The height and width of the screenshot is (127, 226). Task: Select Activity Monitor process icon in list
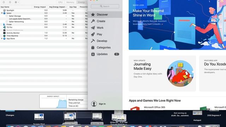pyautogui.click(x=4, y=33)
